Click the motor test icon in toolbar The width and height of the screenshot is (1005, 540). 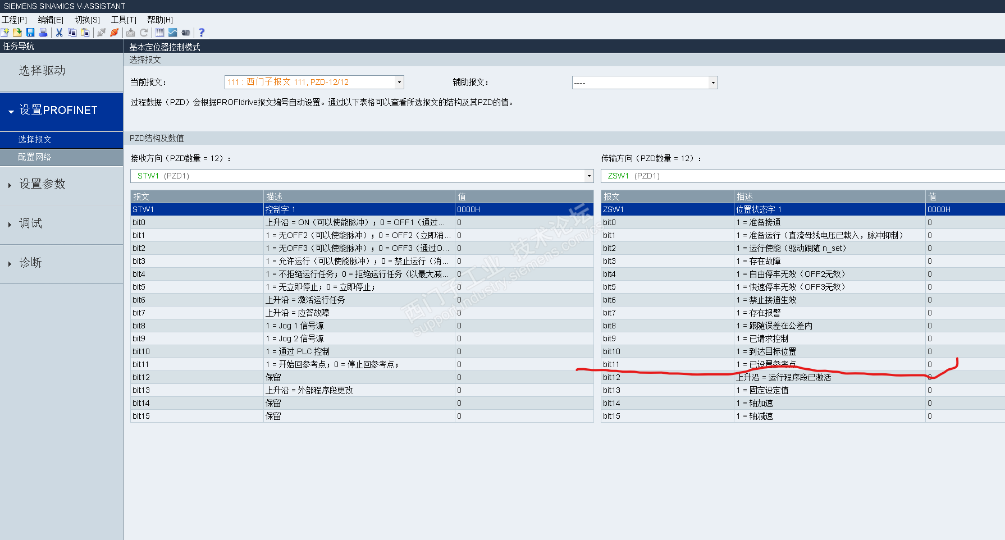186,33
